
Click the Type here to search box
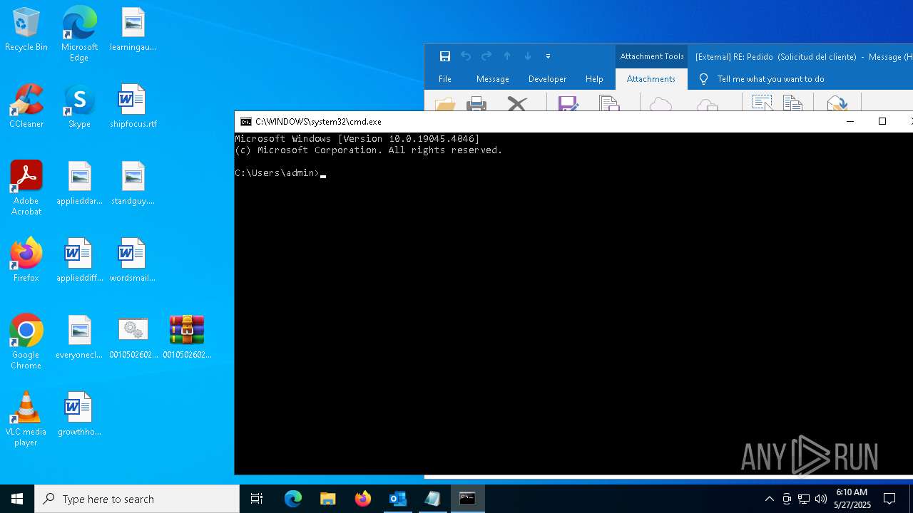click(137, 499)
